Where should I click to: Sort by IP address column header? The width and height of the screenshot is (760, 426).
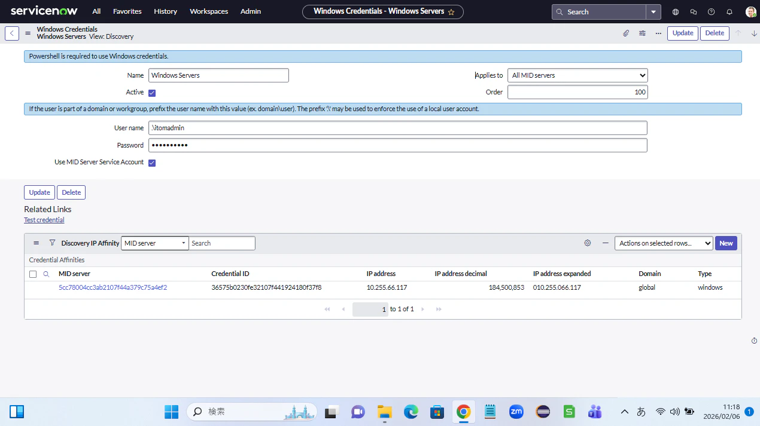click(381, 274)
